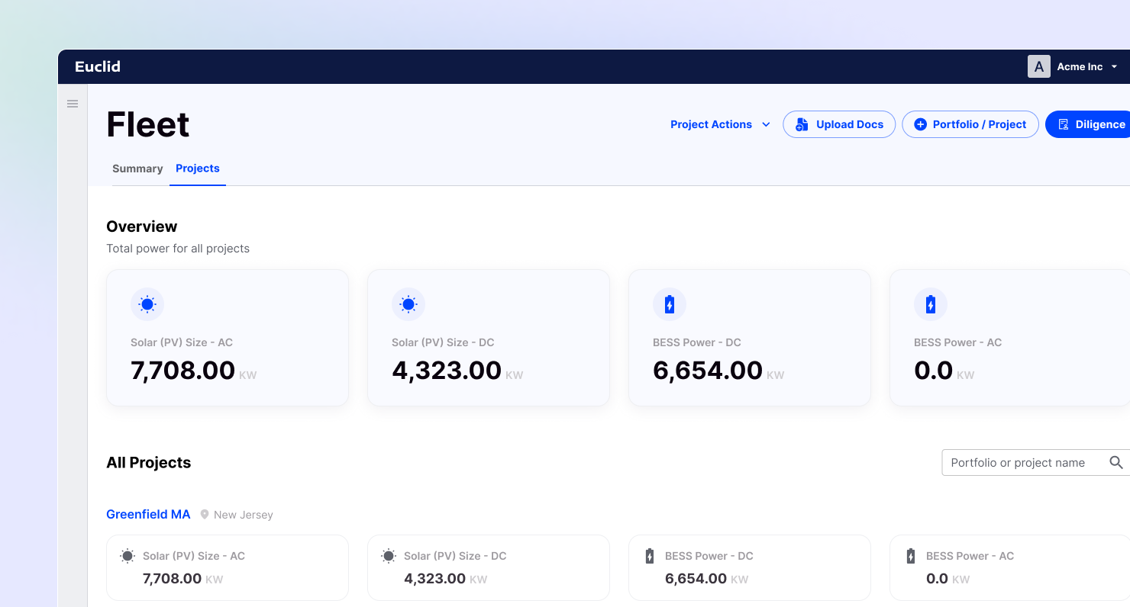Click the document icon in Upload Docs
1130x607 pixels.
[x=802, y=124]
